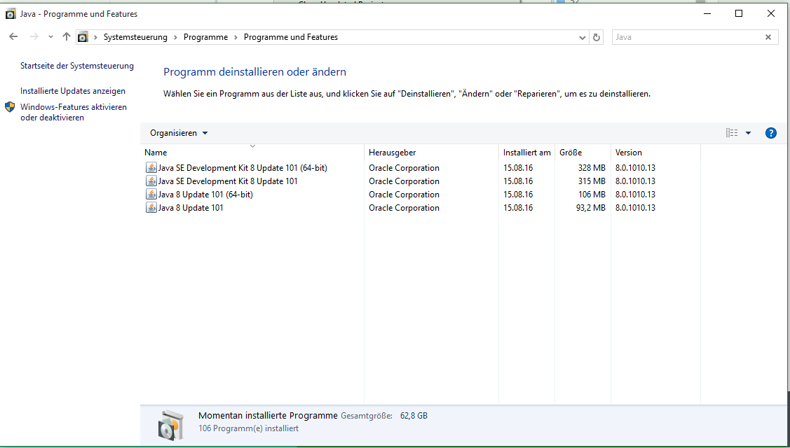Refresh the list with the reload icon
790x448 pixels.
(597, 37)
